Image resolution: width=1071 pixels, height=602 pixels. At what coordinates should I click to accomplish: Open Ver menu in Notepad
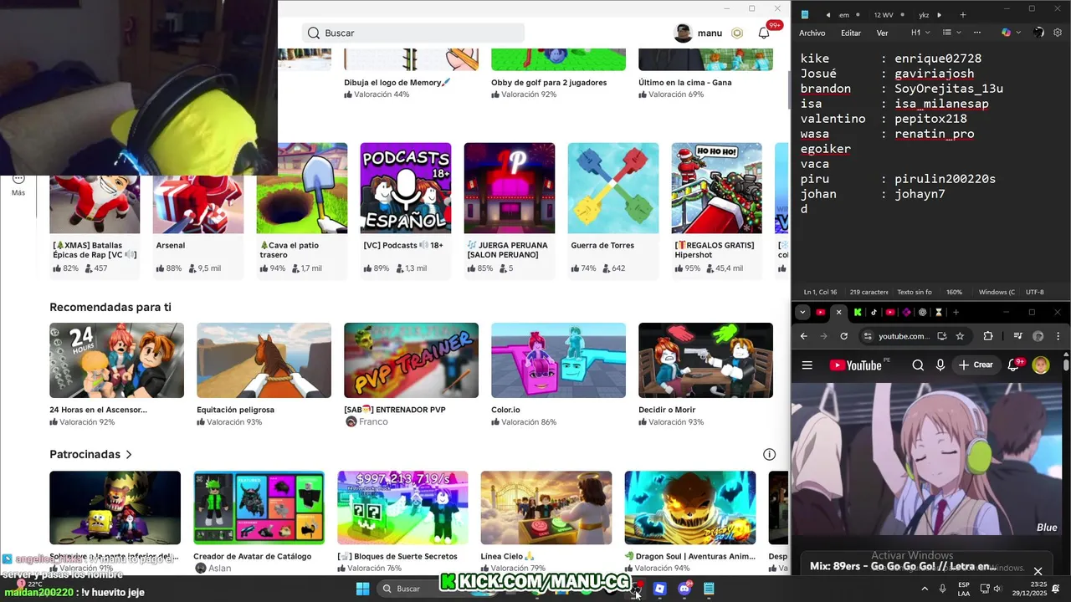tap(882, 33)
